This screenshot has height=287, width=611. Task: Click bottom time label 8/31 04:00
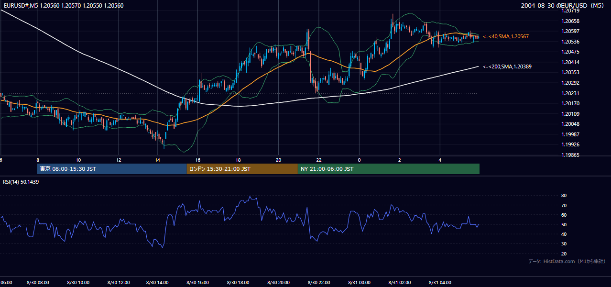pos(439,283)
